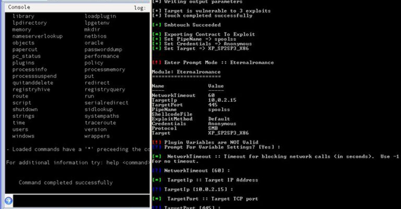Select the 'windows' command
Screen dimensions: 401x209
tap(23, 136)
